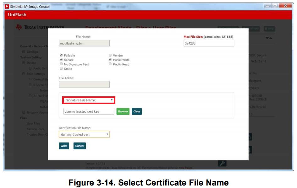Enable the Public Read checkbox
The height and width of the screenshot is (188, 297).
(x=110, y=64)
